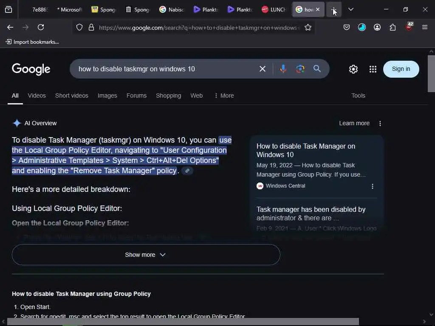The height and width of the screenshot is (326, 435).
Task: Open a new browser tab
Action: click(x=334, y=9)
